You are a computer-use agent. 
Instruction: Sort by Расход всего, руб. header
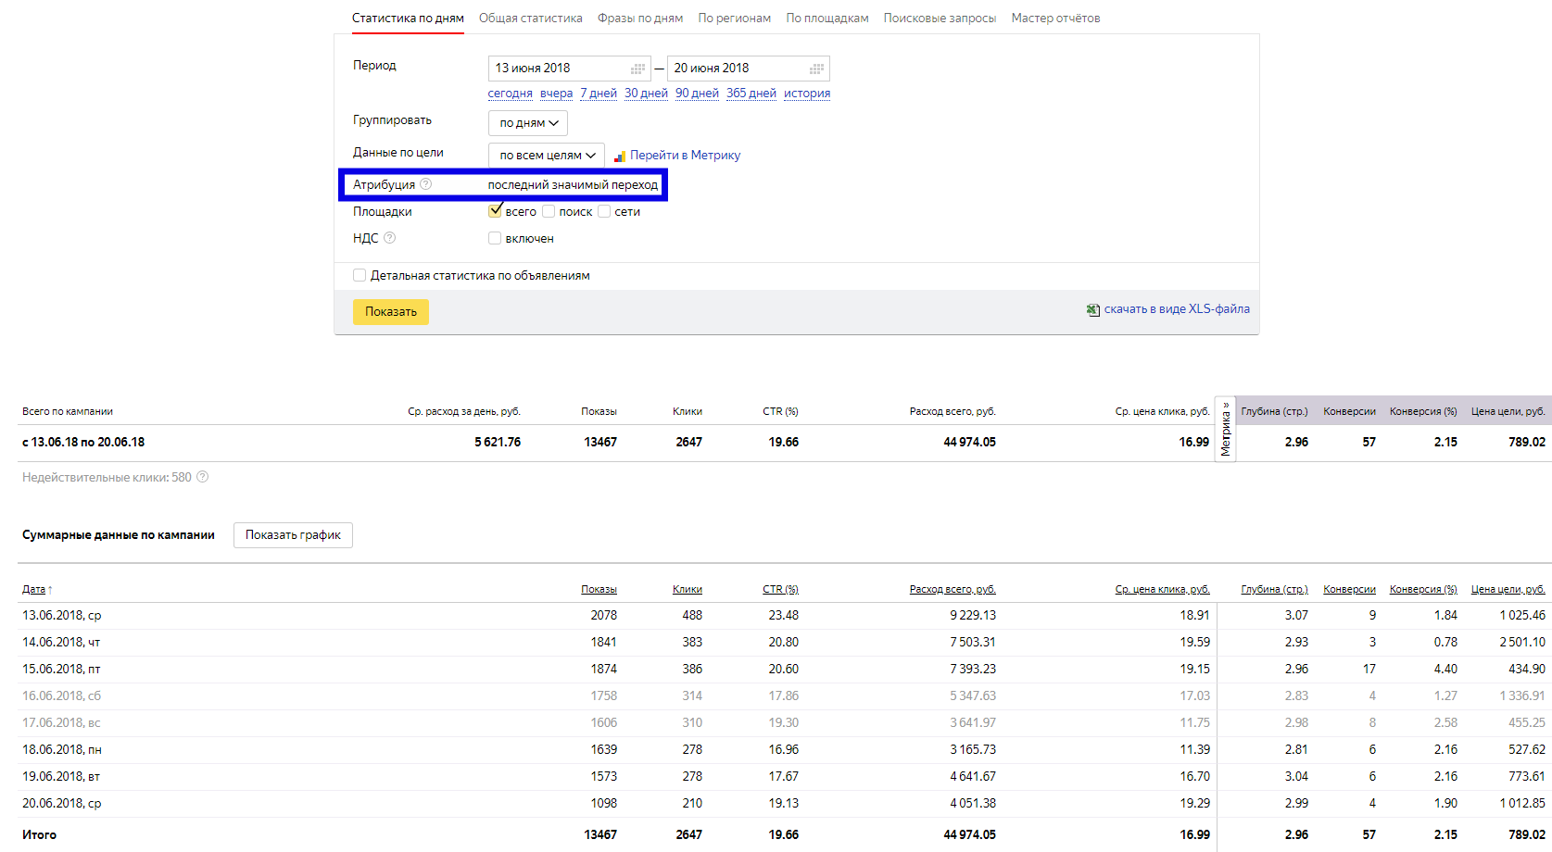coord(953,589)
